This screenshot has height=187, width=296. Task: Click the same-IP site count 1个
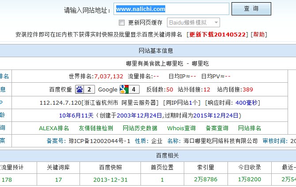coord(193,103)
